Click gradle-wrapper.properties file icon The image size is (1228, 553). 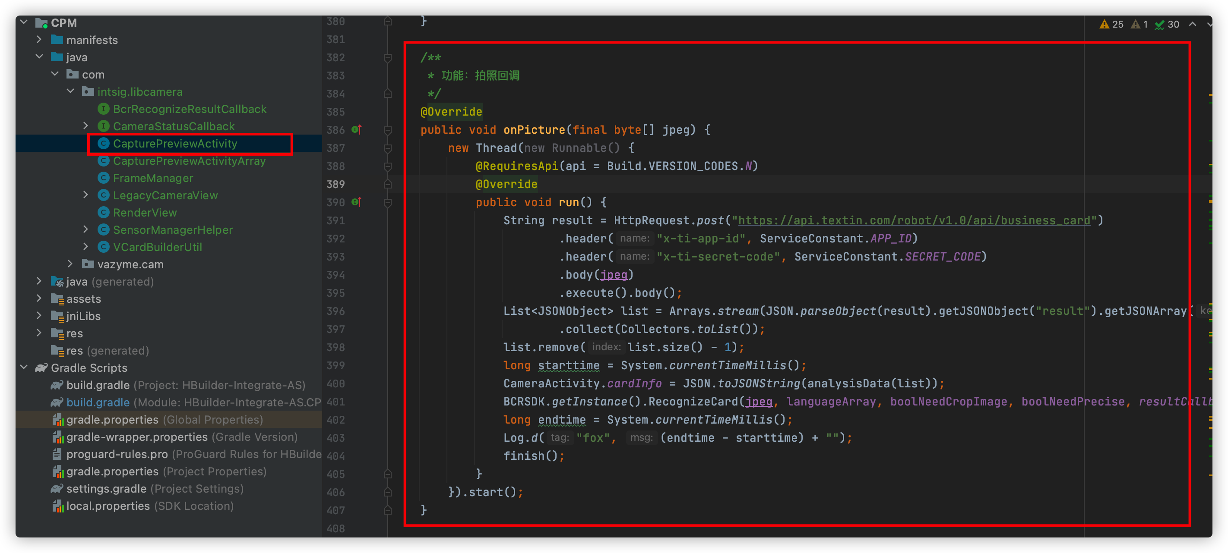click(x=58, y=437)
